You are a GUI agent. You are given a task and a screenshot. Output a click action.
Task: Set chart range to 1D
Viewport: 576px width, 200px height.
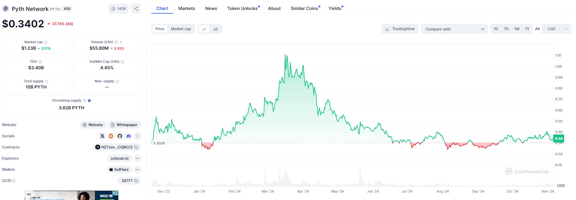pyautogui.click(x=496, y=29)
